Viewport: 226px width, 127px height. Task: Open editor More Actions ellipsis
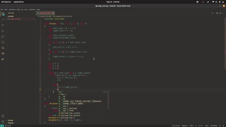pos(223,13)
